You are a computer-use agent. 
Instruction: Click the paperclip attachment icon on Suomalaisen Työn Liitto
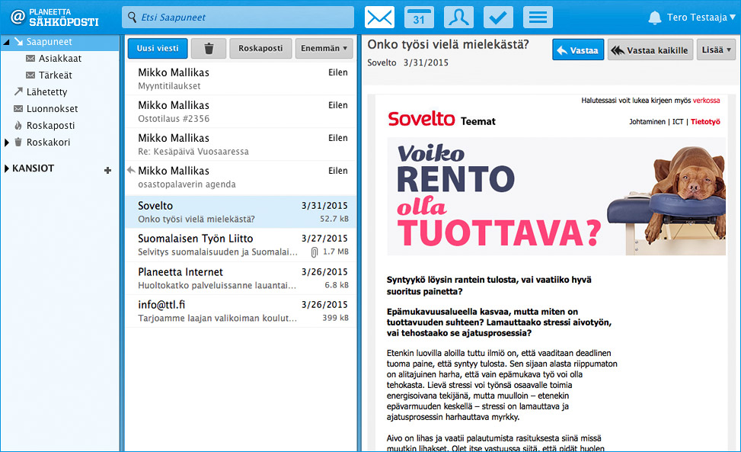(315, 252)
